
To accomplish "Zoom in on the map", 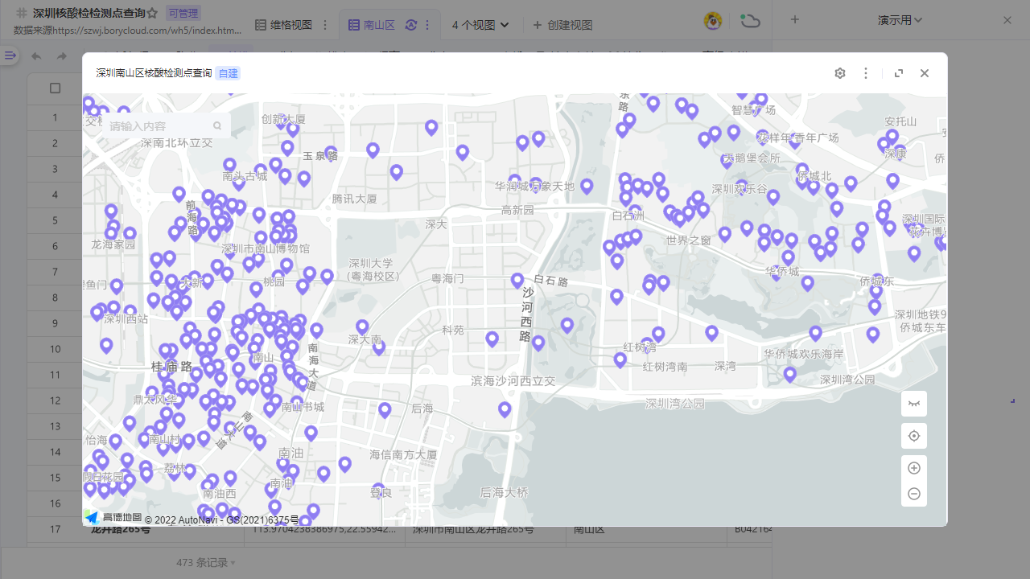I will [914, 468].
